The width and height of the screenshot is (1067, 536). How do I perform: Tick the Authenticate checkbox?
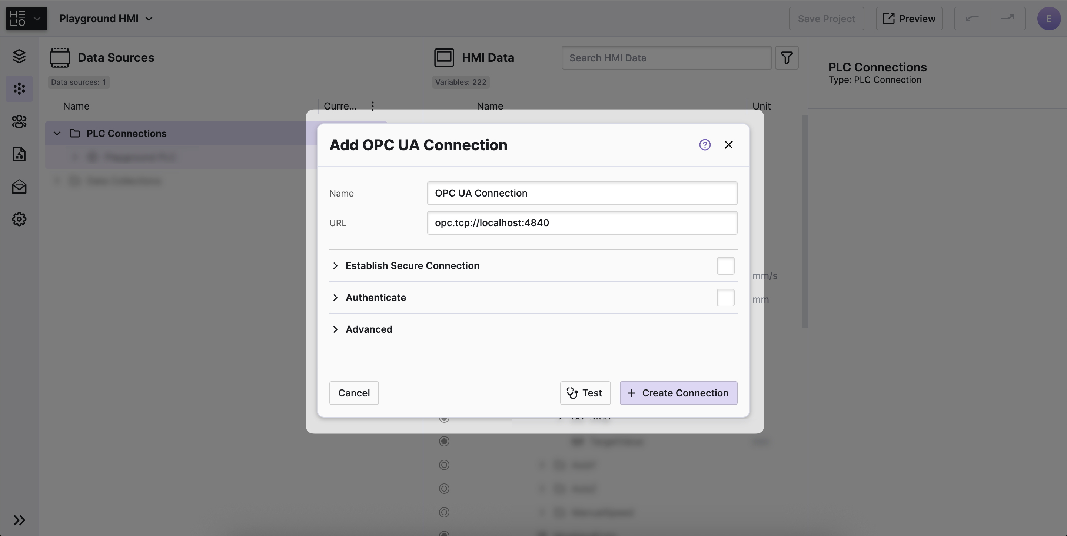tap(725, 298)
